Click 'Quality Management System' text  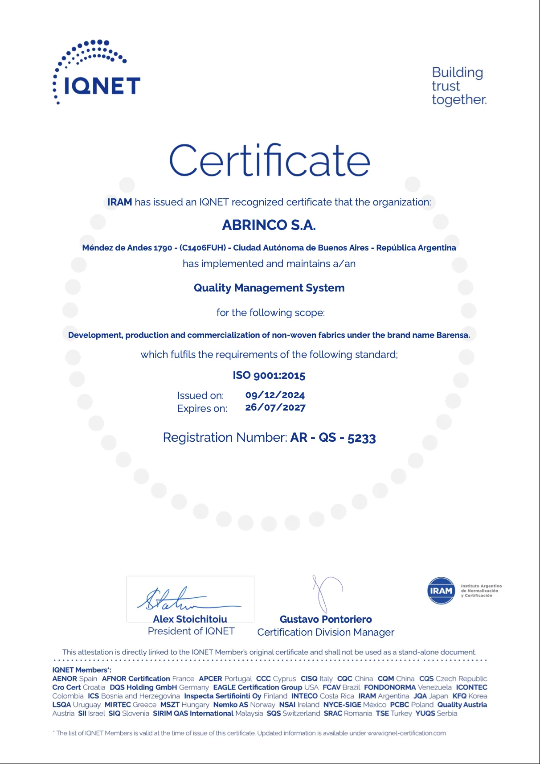click(269, 288)
